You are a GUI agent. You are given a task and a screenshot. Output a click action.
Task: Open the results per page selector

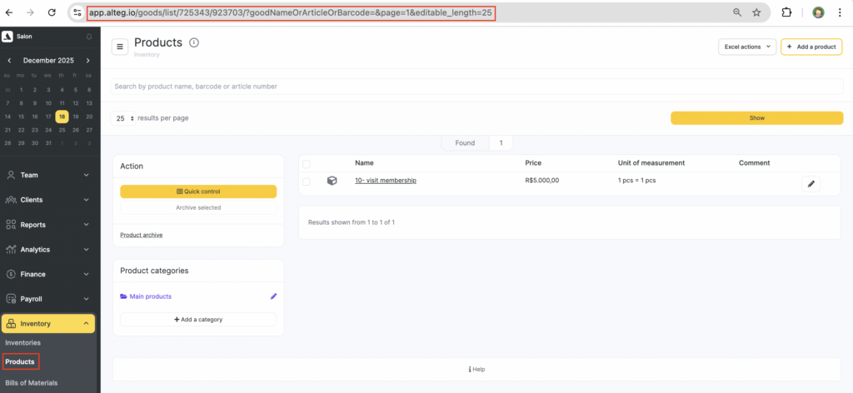[121, 118]
